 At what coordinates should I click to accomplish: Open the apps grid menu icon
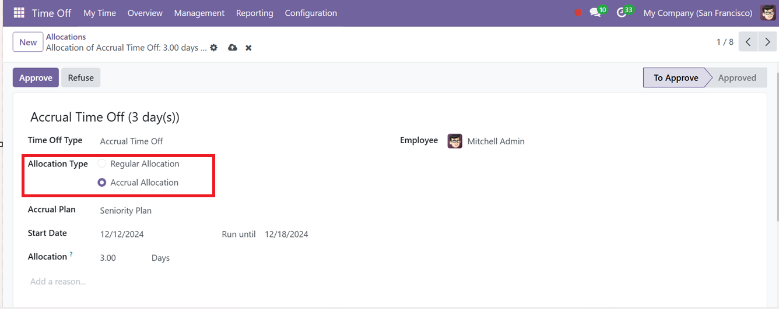19,12
